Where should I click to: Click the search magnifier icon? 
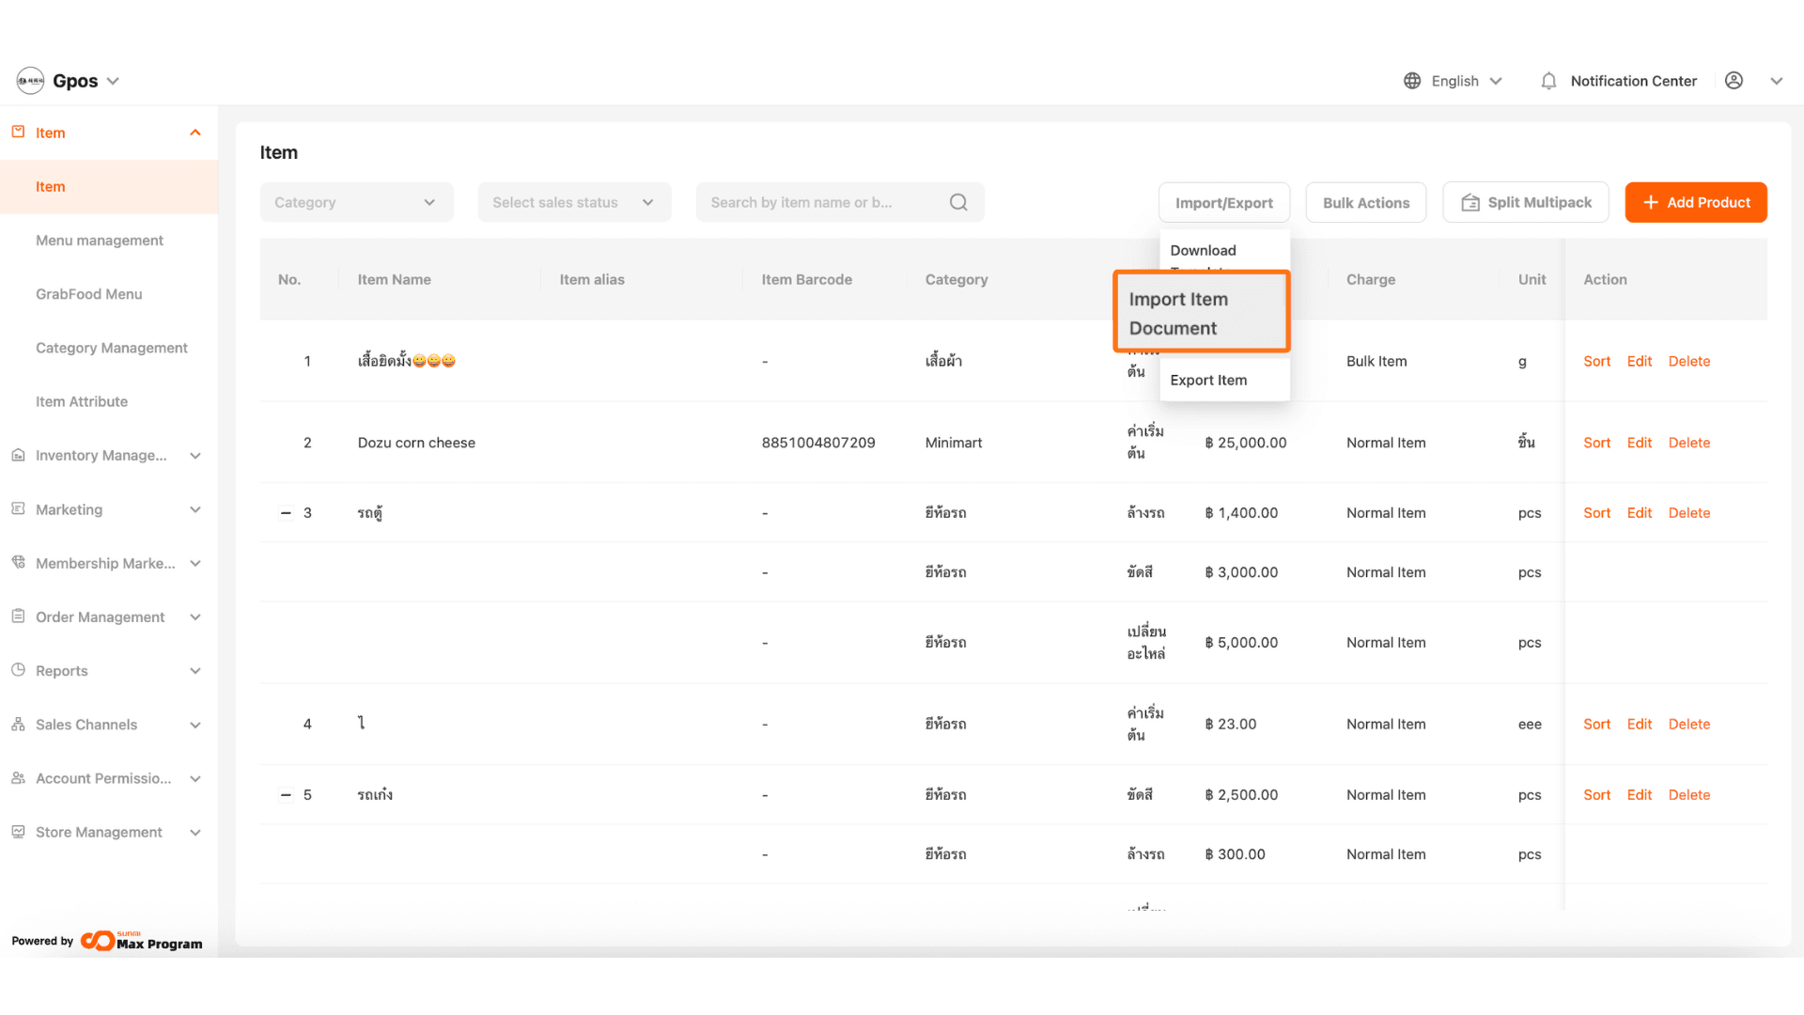pyautogui.click(x=957, y=202)
